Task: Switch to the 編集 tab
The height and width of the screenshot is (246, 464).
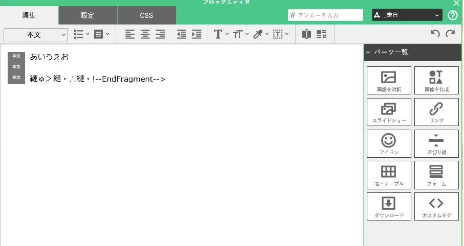Action: 29,15
